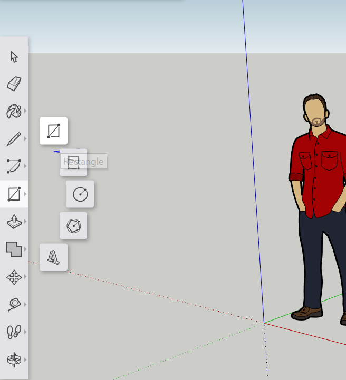This screenshot has width=346, height=380.
Task: Expand the Paint tool flyout arrow
Action: pos(25,112)
